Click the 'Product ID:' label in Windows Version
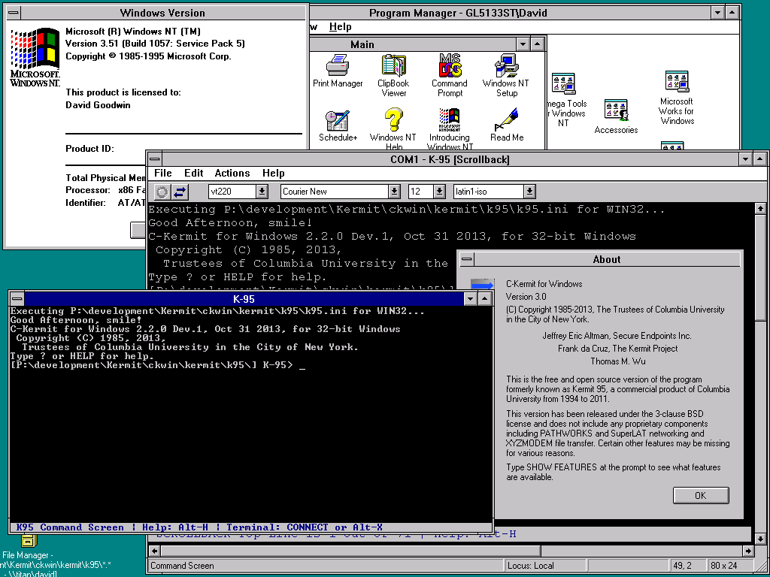The image size is (770, 577). pyautogui.click(x=90, y=148)
